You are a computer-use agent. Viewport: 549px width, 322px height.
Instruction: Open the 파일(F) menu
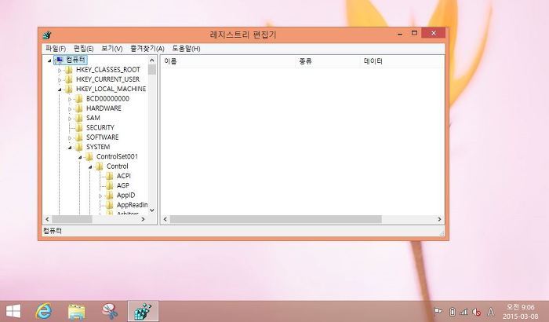(x=56, y=49)
